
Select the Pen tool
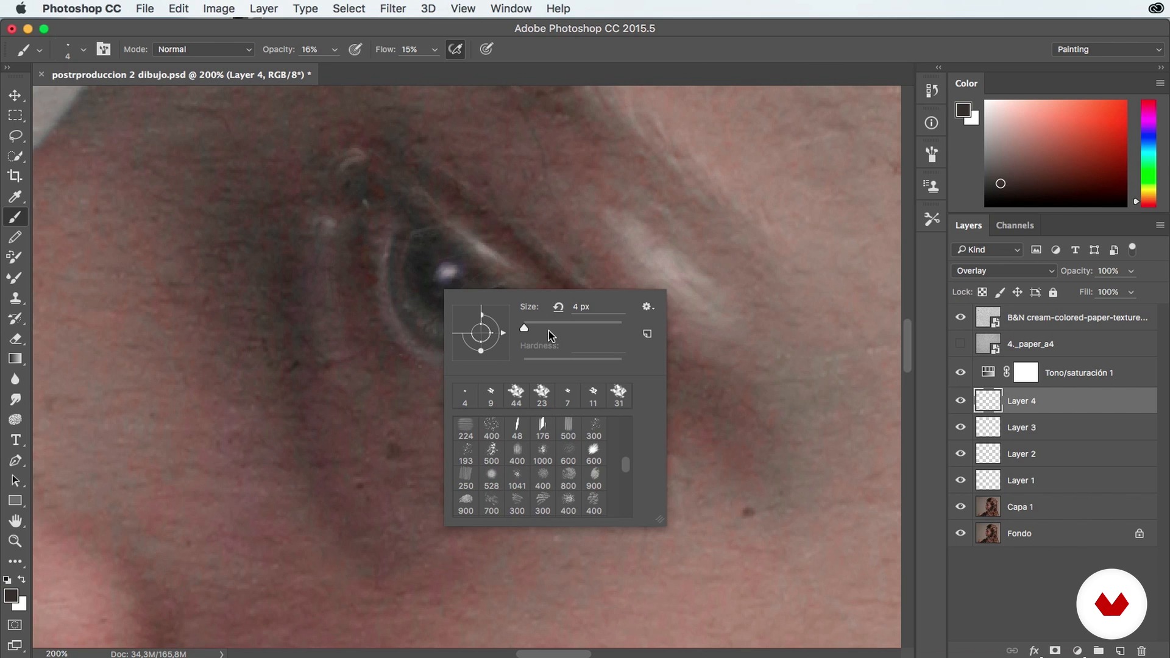(15, 460)
